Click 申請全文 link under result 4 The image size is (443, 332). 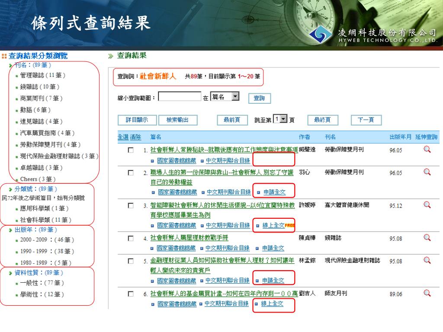tap(273, 248)
